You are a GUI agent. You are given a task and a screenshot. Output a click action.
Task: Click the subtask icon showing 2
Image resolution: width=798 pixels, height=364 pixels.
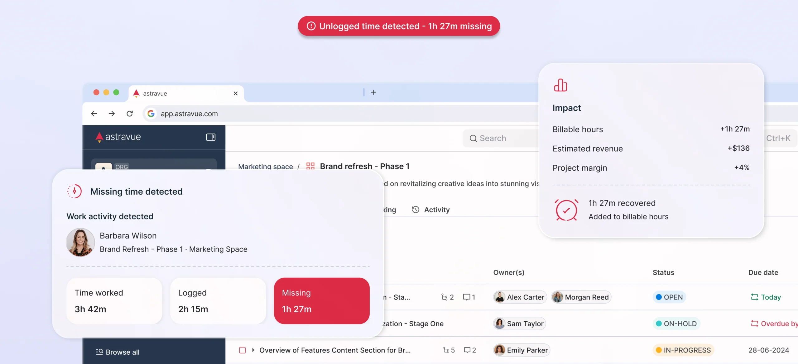444,297
